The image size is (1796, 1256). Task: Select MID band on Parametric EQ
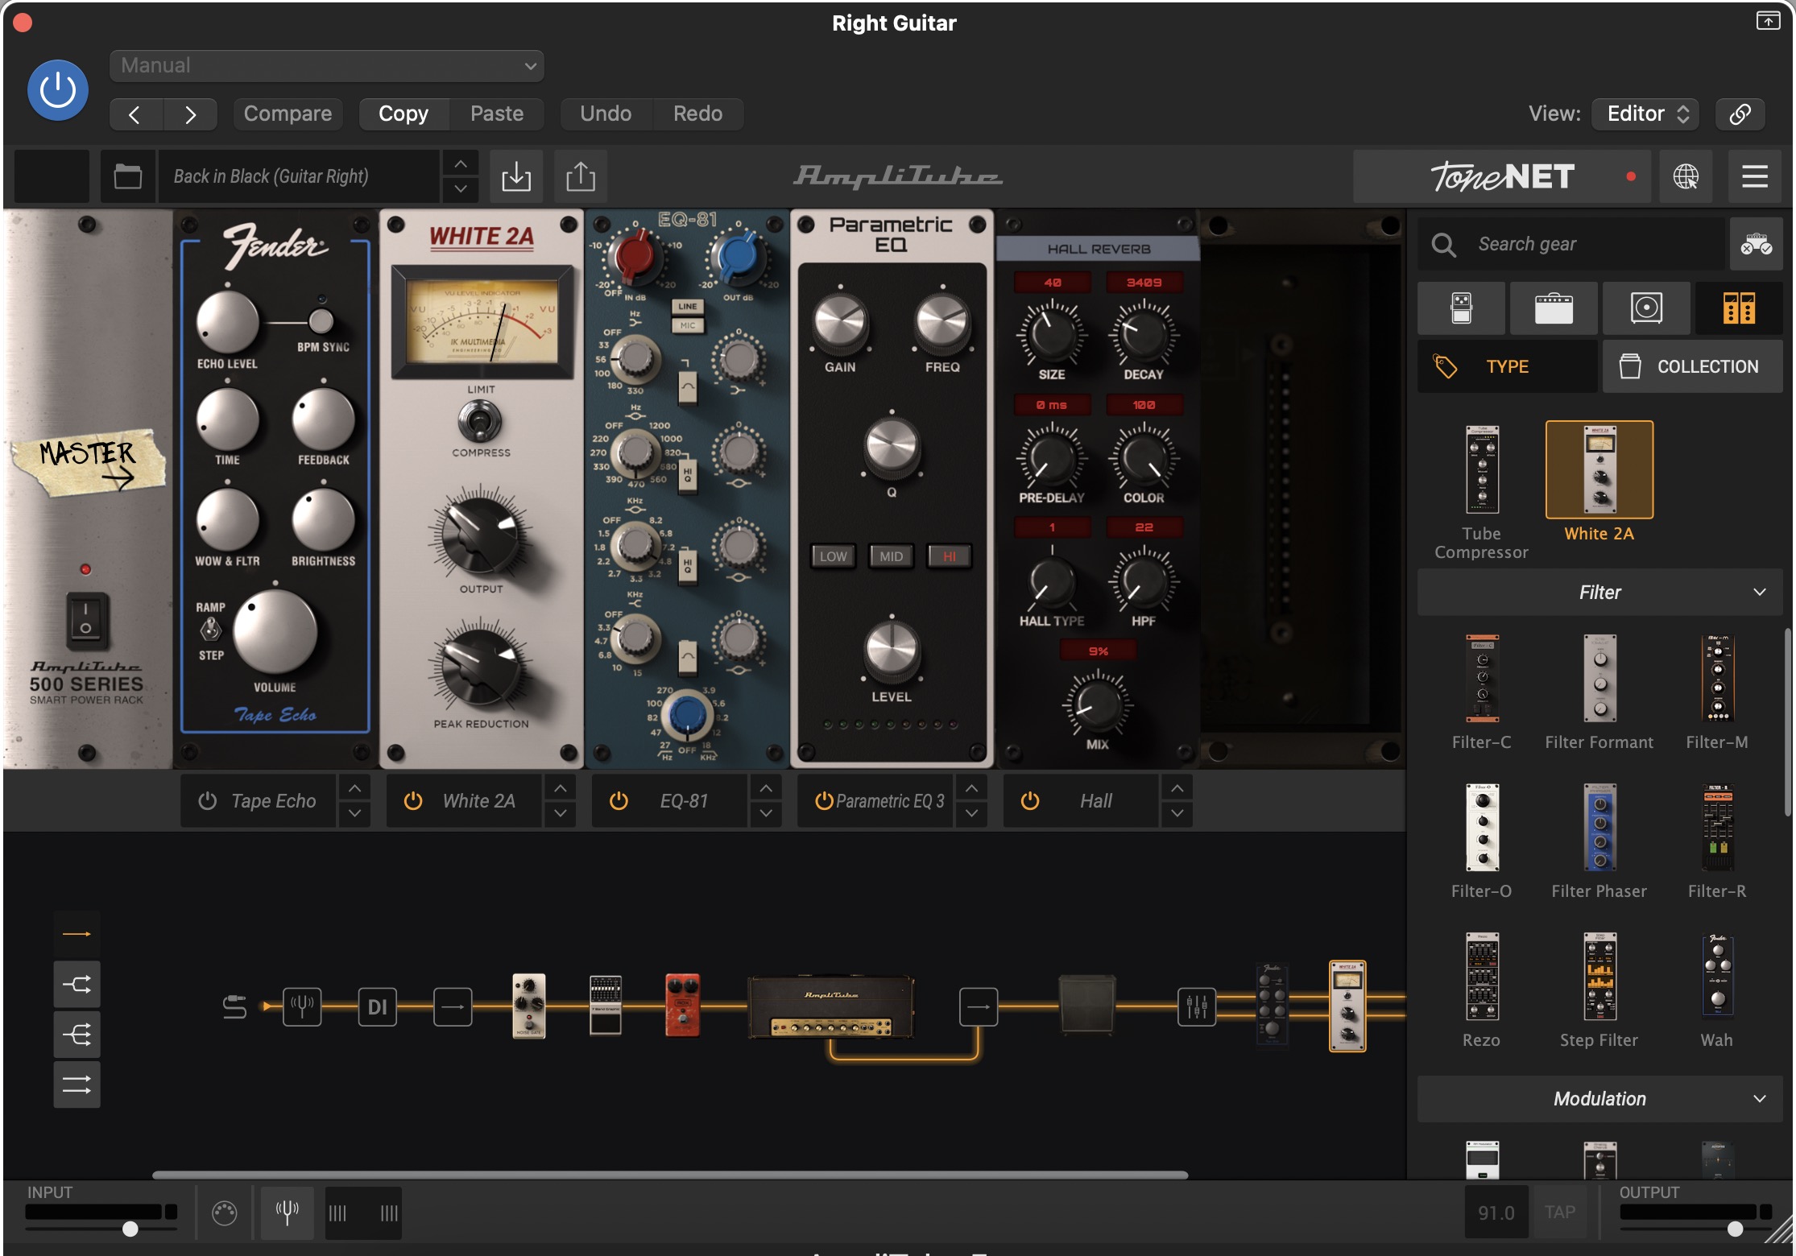tap(891, 556)
